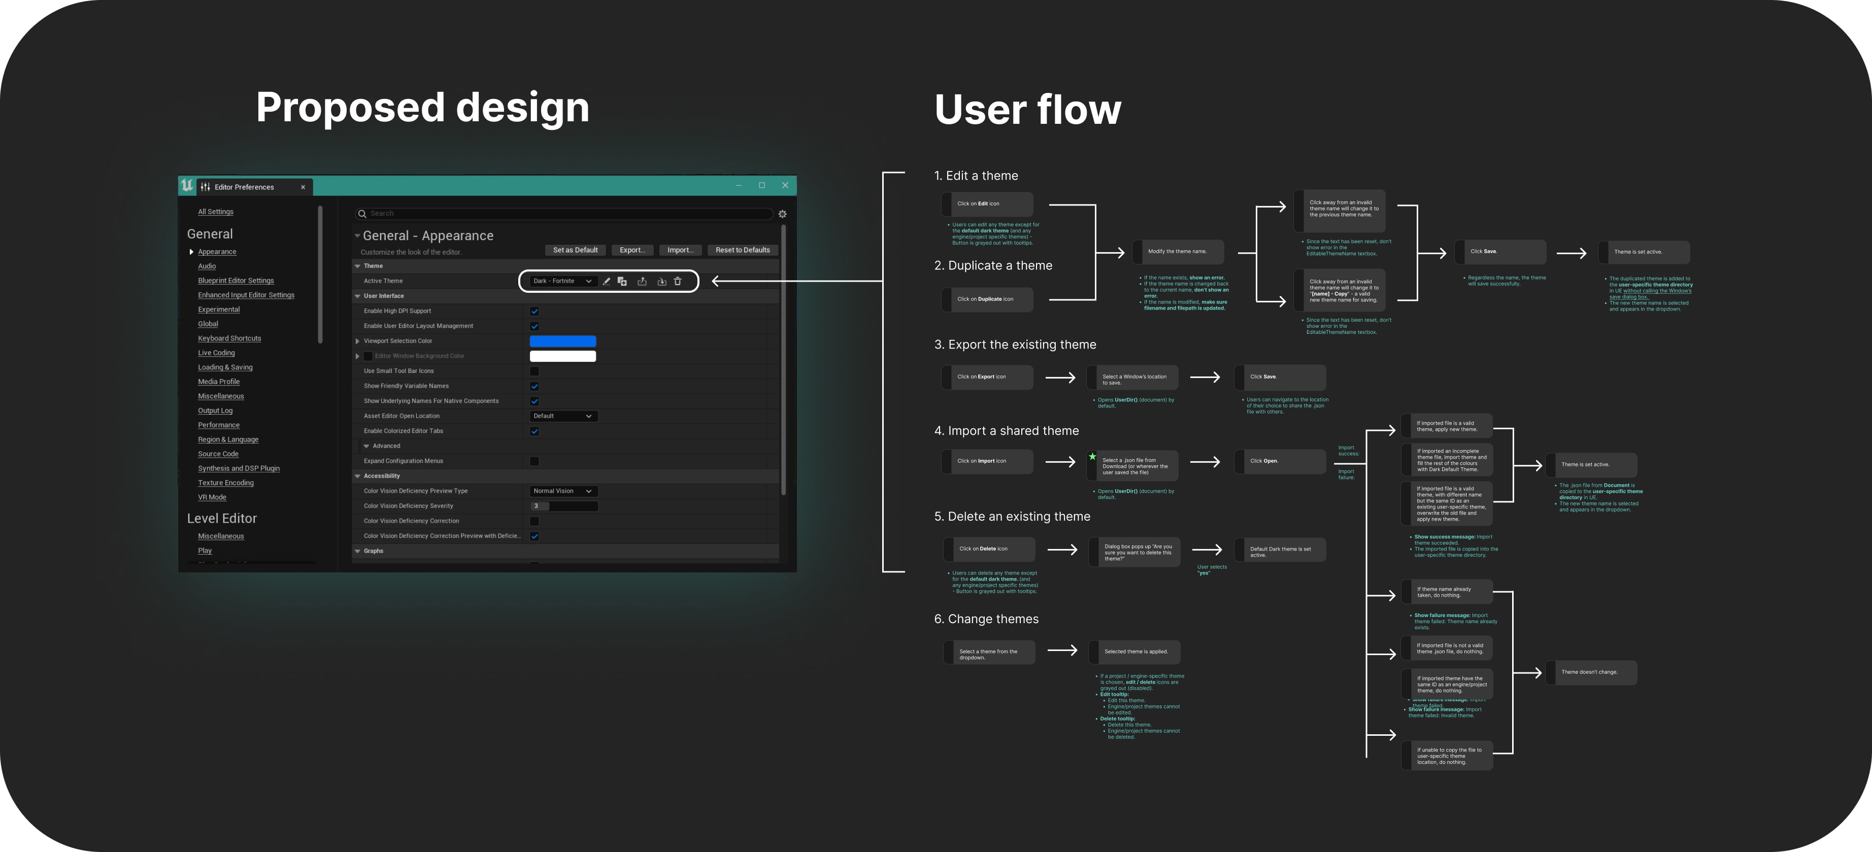The height and width of the screenshot is (852, 1872).
Task: Open Enhanced Input Editor Settings
Action: [246, 296]
